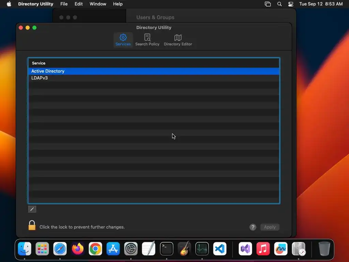Viewport: 349px width, 262px height.
Task: Open the Music app from the Dock
Action: coord(263,248)
